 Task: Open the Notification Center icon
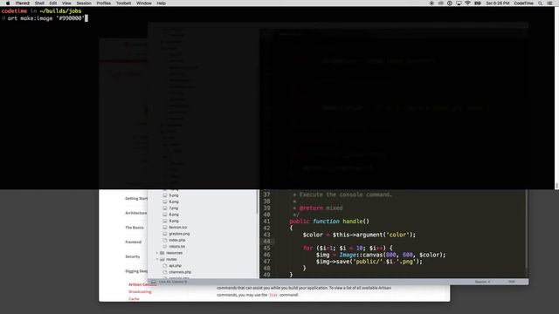(550, 3)
